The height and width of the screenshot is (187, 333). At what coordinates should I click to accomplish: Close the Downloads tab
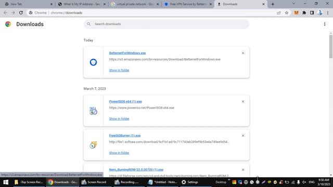point(263,4)
